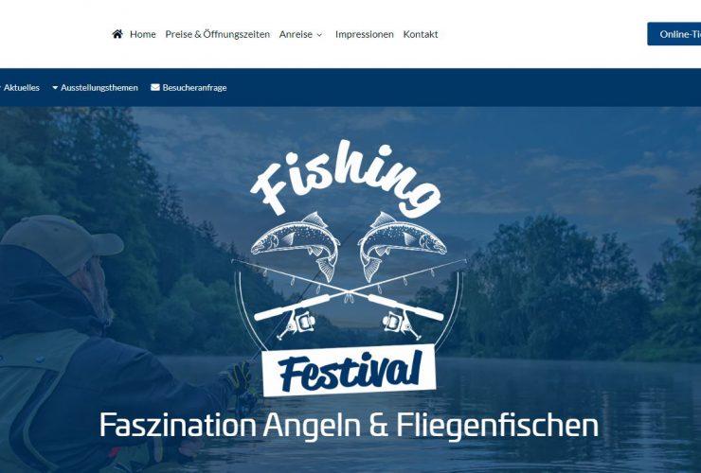Select the Anreise menu item

296,34
